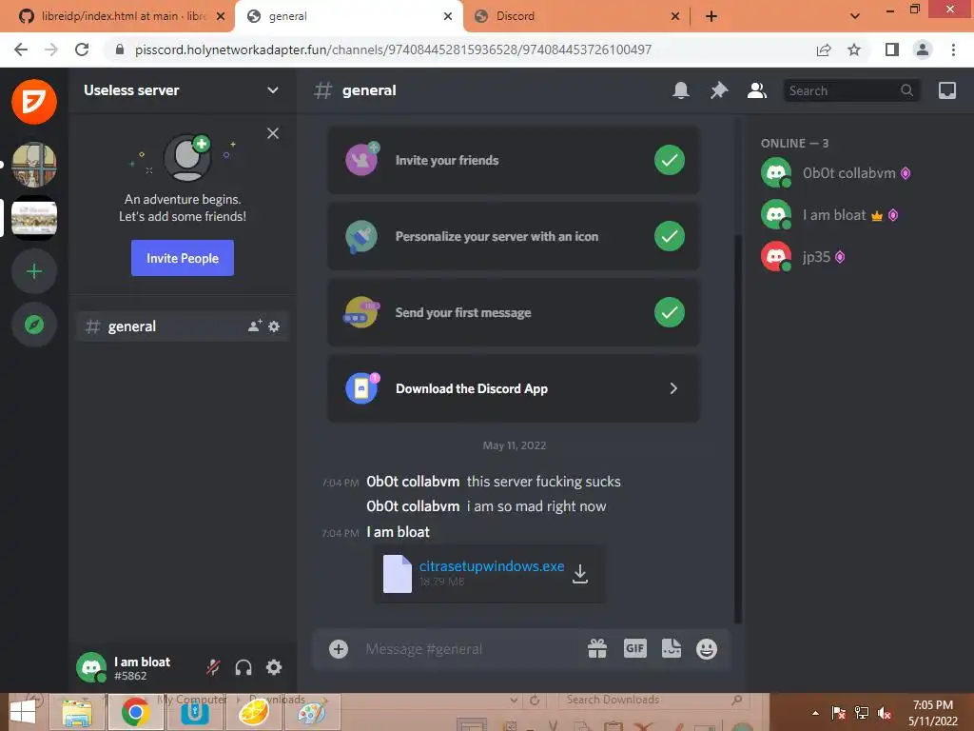This screenshot has width=974, height=731.
Task: Open the sticker picker icon
Action: click(671, 649)
